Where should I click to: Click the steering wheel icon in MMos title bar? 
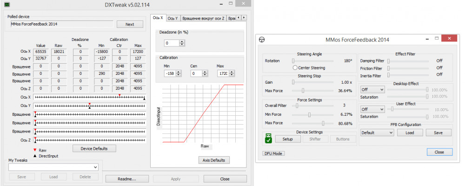pyautogui.click(x=262, y=40)
